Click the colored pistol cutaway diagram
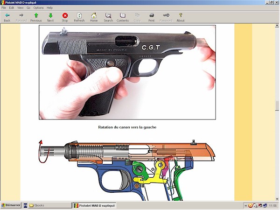Screen dimensions: 280x210 pos(127,170)
